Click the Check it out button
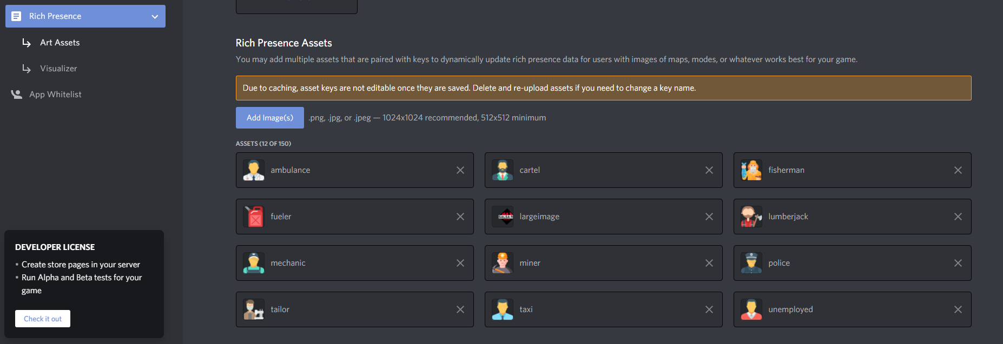 (43, 319)
